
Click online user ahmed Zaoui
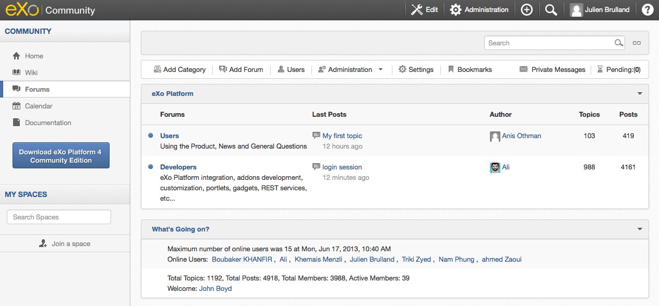(501, 259)
